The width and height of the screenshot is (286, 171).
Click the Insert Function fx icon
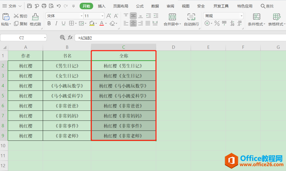pyautogui.click(x=70, y=38)
